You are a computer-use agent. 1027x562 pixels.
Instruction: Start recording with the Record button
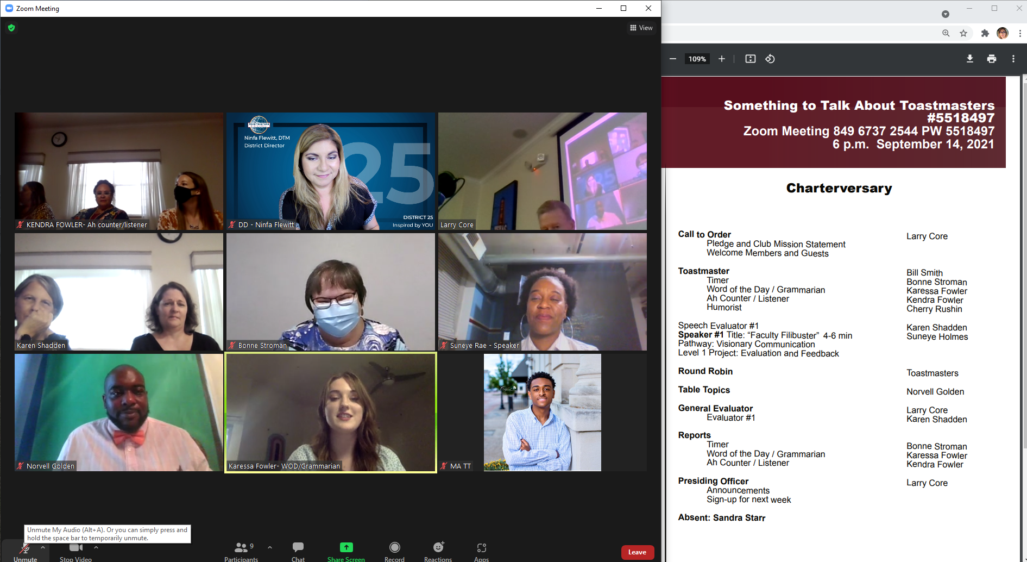click(394, 550)
